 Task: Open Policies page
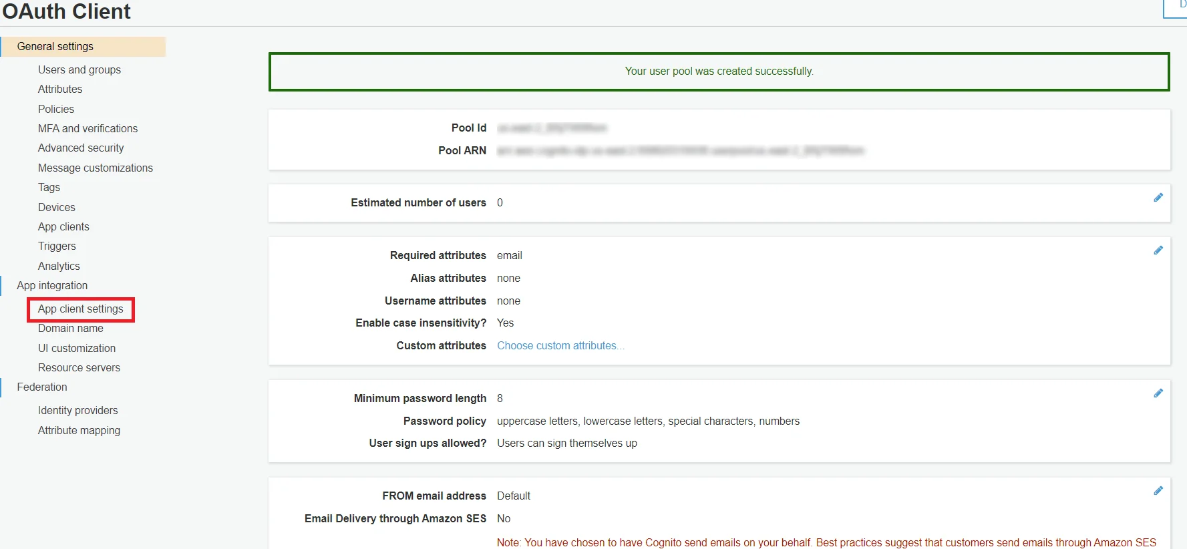[56, 109]
